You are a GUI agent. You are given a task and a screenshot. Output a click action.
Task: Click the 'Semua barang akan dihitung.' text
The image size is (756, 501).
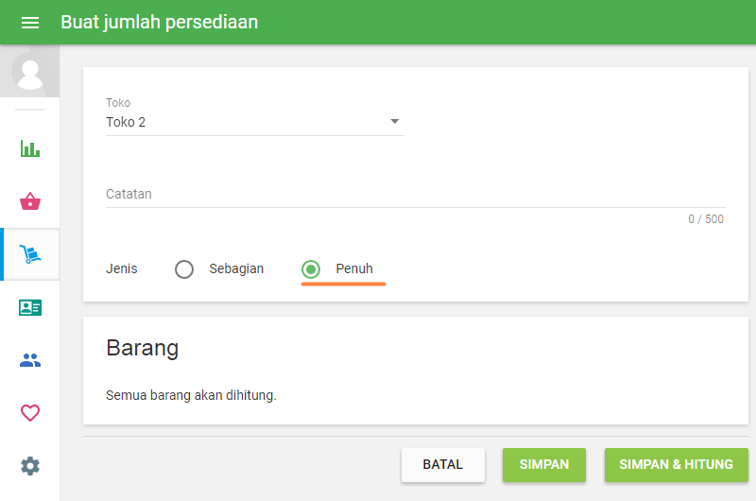(x=191, y=395)
